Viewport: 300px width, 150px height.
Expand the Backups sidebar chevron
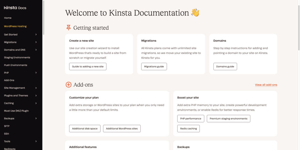(36, 118)
